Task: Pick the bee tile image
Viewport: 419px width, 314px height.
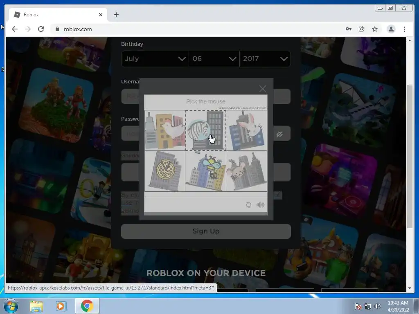Action: [x=206, y=171]
